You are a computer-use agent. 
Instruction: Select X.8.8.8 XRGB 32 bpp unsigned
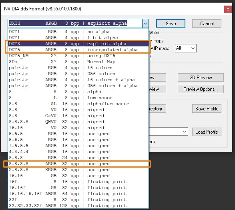78,170
